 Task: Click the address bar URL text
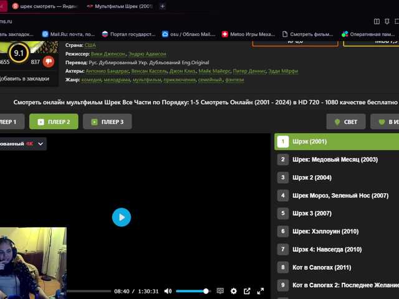[x=6, y=22]
